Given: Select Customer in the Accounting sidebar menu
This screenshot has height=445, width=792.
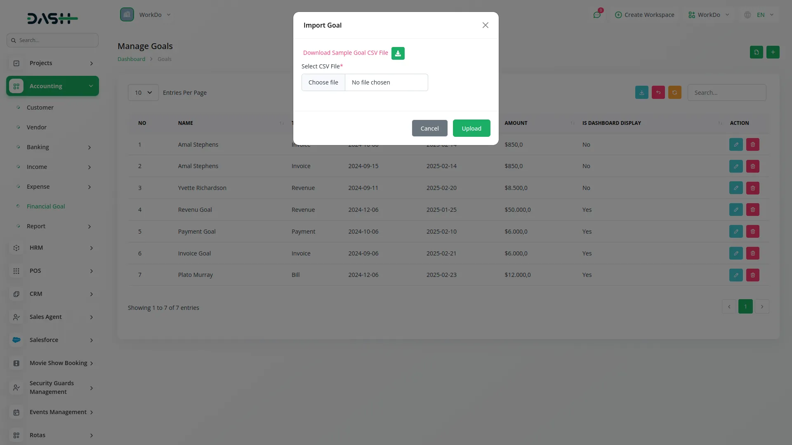Looking at the screenshot, I should click(x=40, y=107).
